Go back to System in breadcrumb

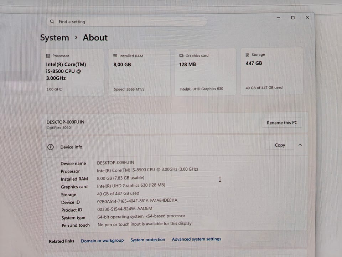point(55,38)
